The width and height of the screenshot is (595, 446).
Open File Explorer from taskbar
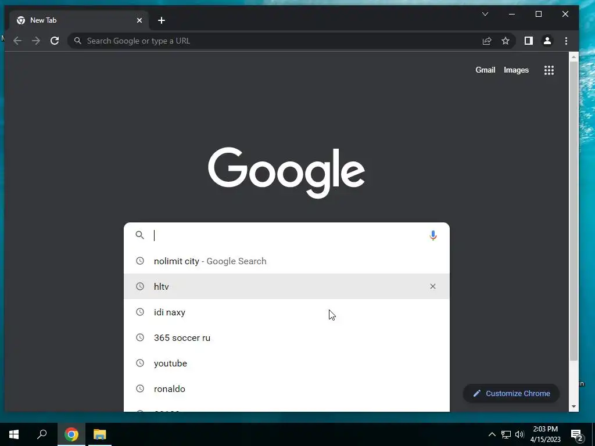(x=100, y=434)
